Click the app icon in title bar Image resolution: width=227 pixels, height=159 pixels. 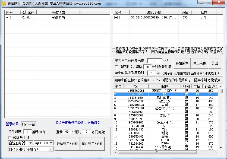(4, 3)
